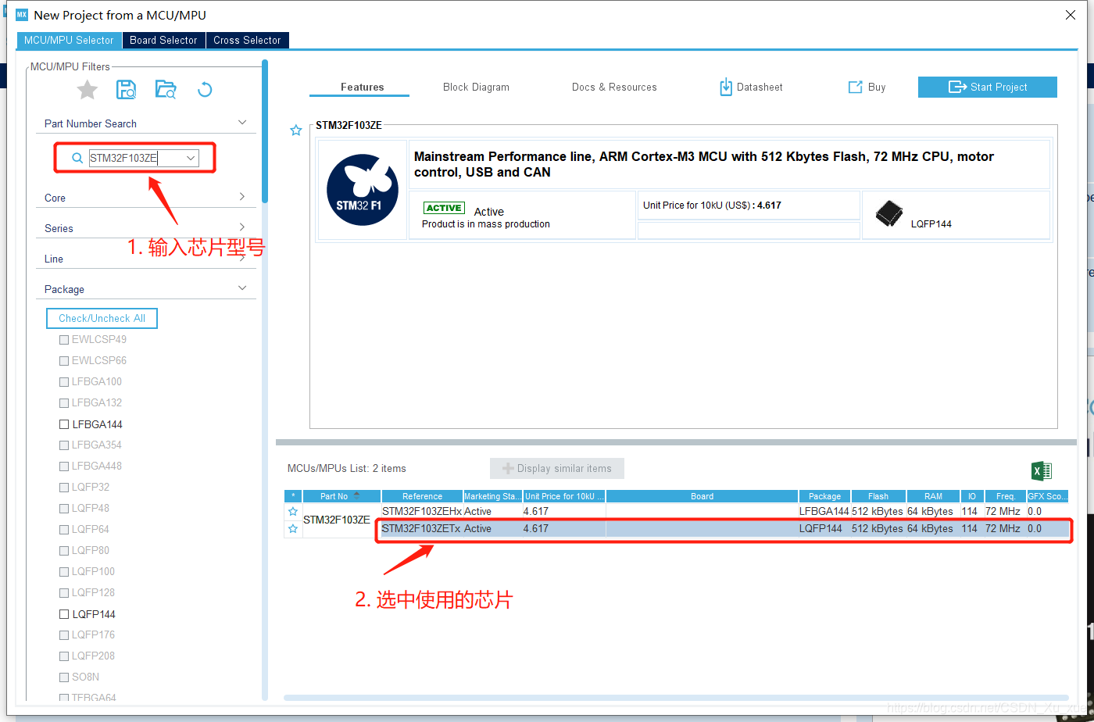The height and width of the screenshot is (722, 1094).
Task: Sort by RAM column header
Action: (x=933, y=496)
